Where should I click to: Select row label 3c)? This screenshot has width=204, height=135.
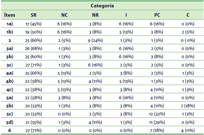pyautogui.click(x=10, y=65)
